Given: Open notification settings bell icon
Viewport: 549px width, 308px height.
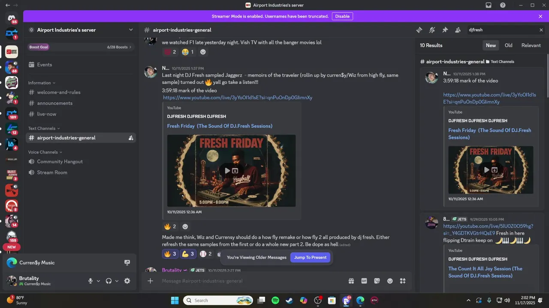Looking at the screenshot, I should pyautogui.click(x=432, y=30).
